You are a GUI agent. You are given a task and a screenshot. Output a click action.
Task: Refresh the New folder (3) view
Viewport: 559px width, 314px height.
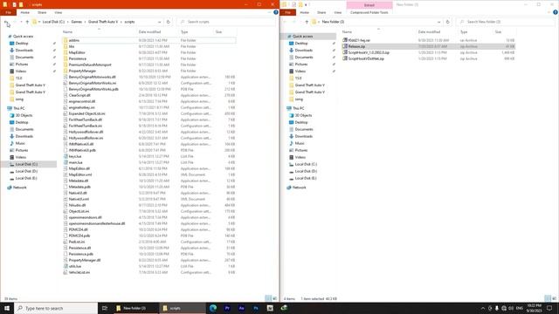(448, 22)
